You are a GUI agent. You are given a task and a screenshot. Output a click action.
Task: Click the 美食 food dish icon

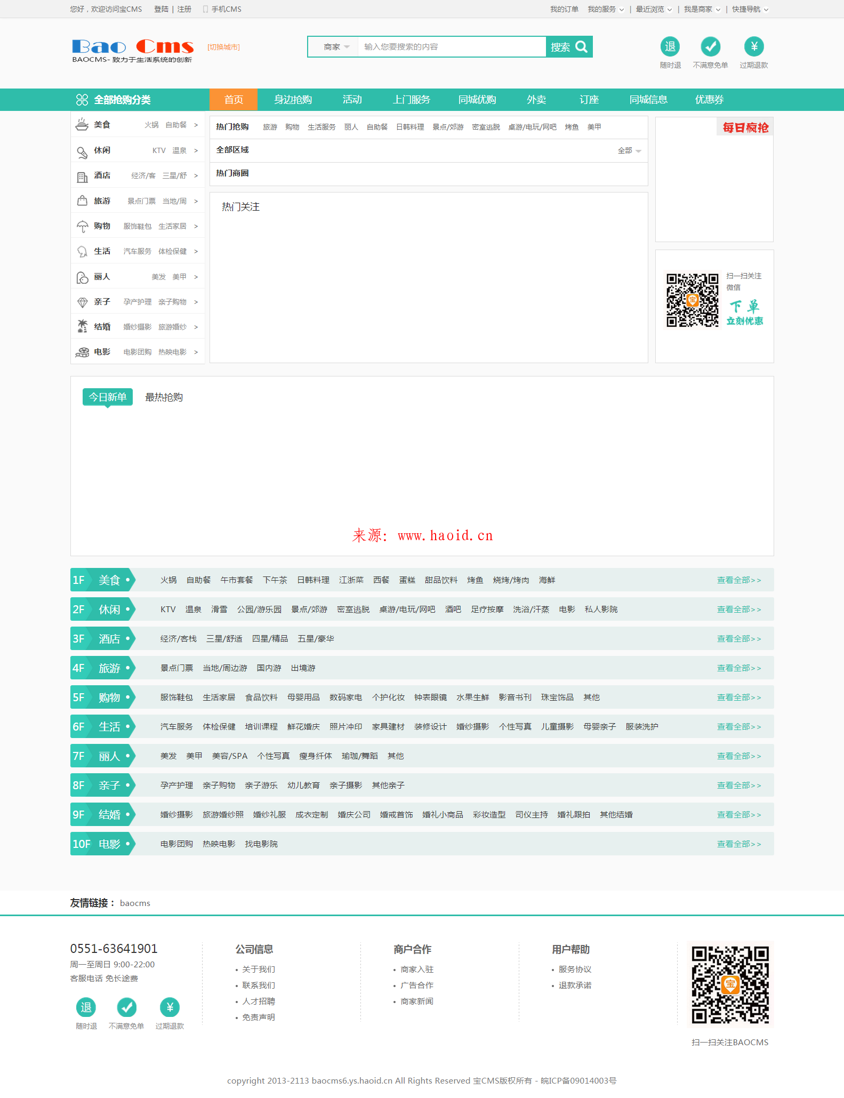82,124
